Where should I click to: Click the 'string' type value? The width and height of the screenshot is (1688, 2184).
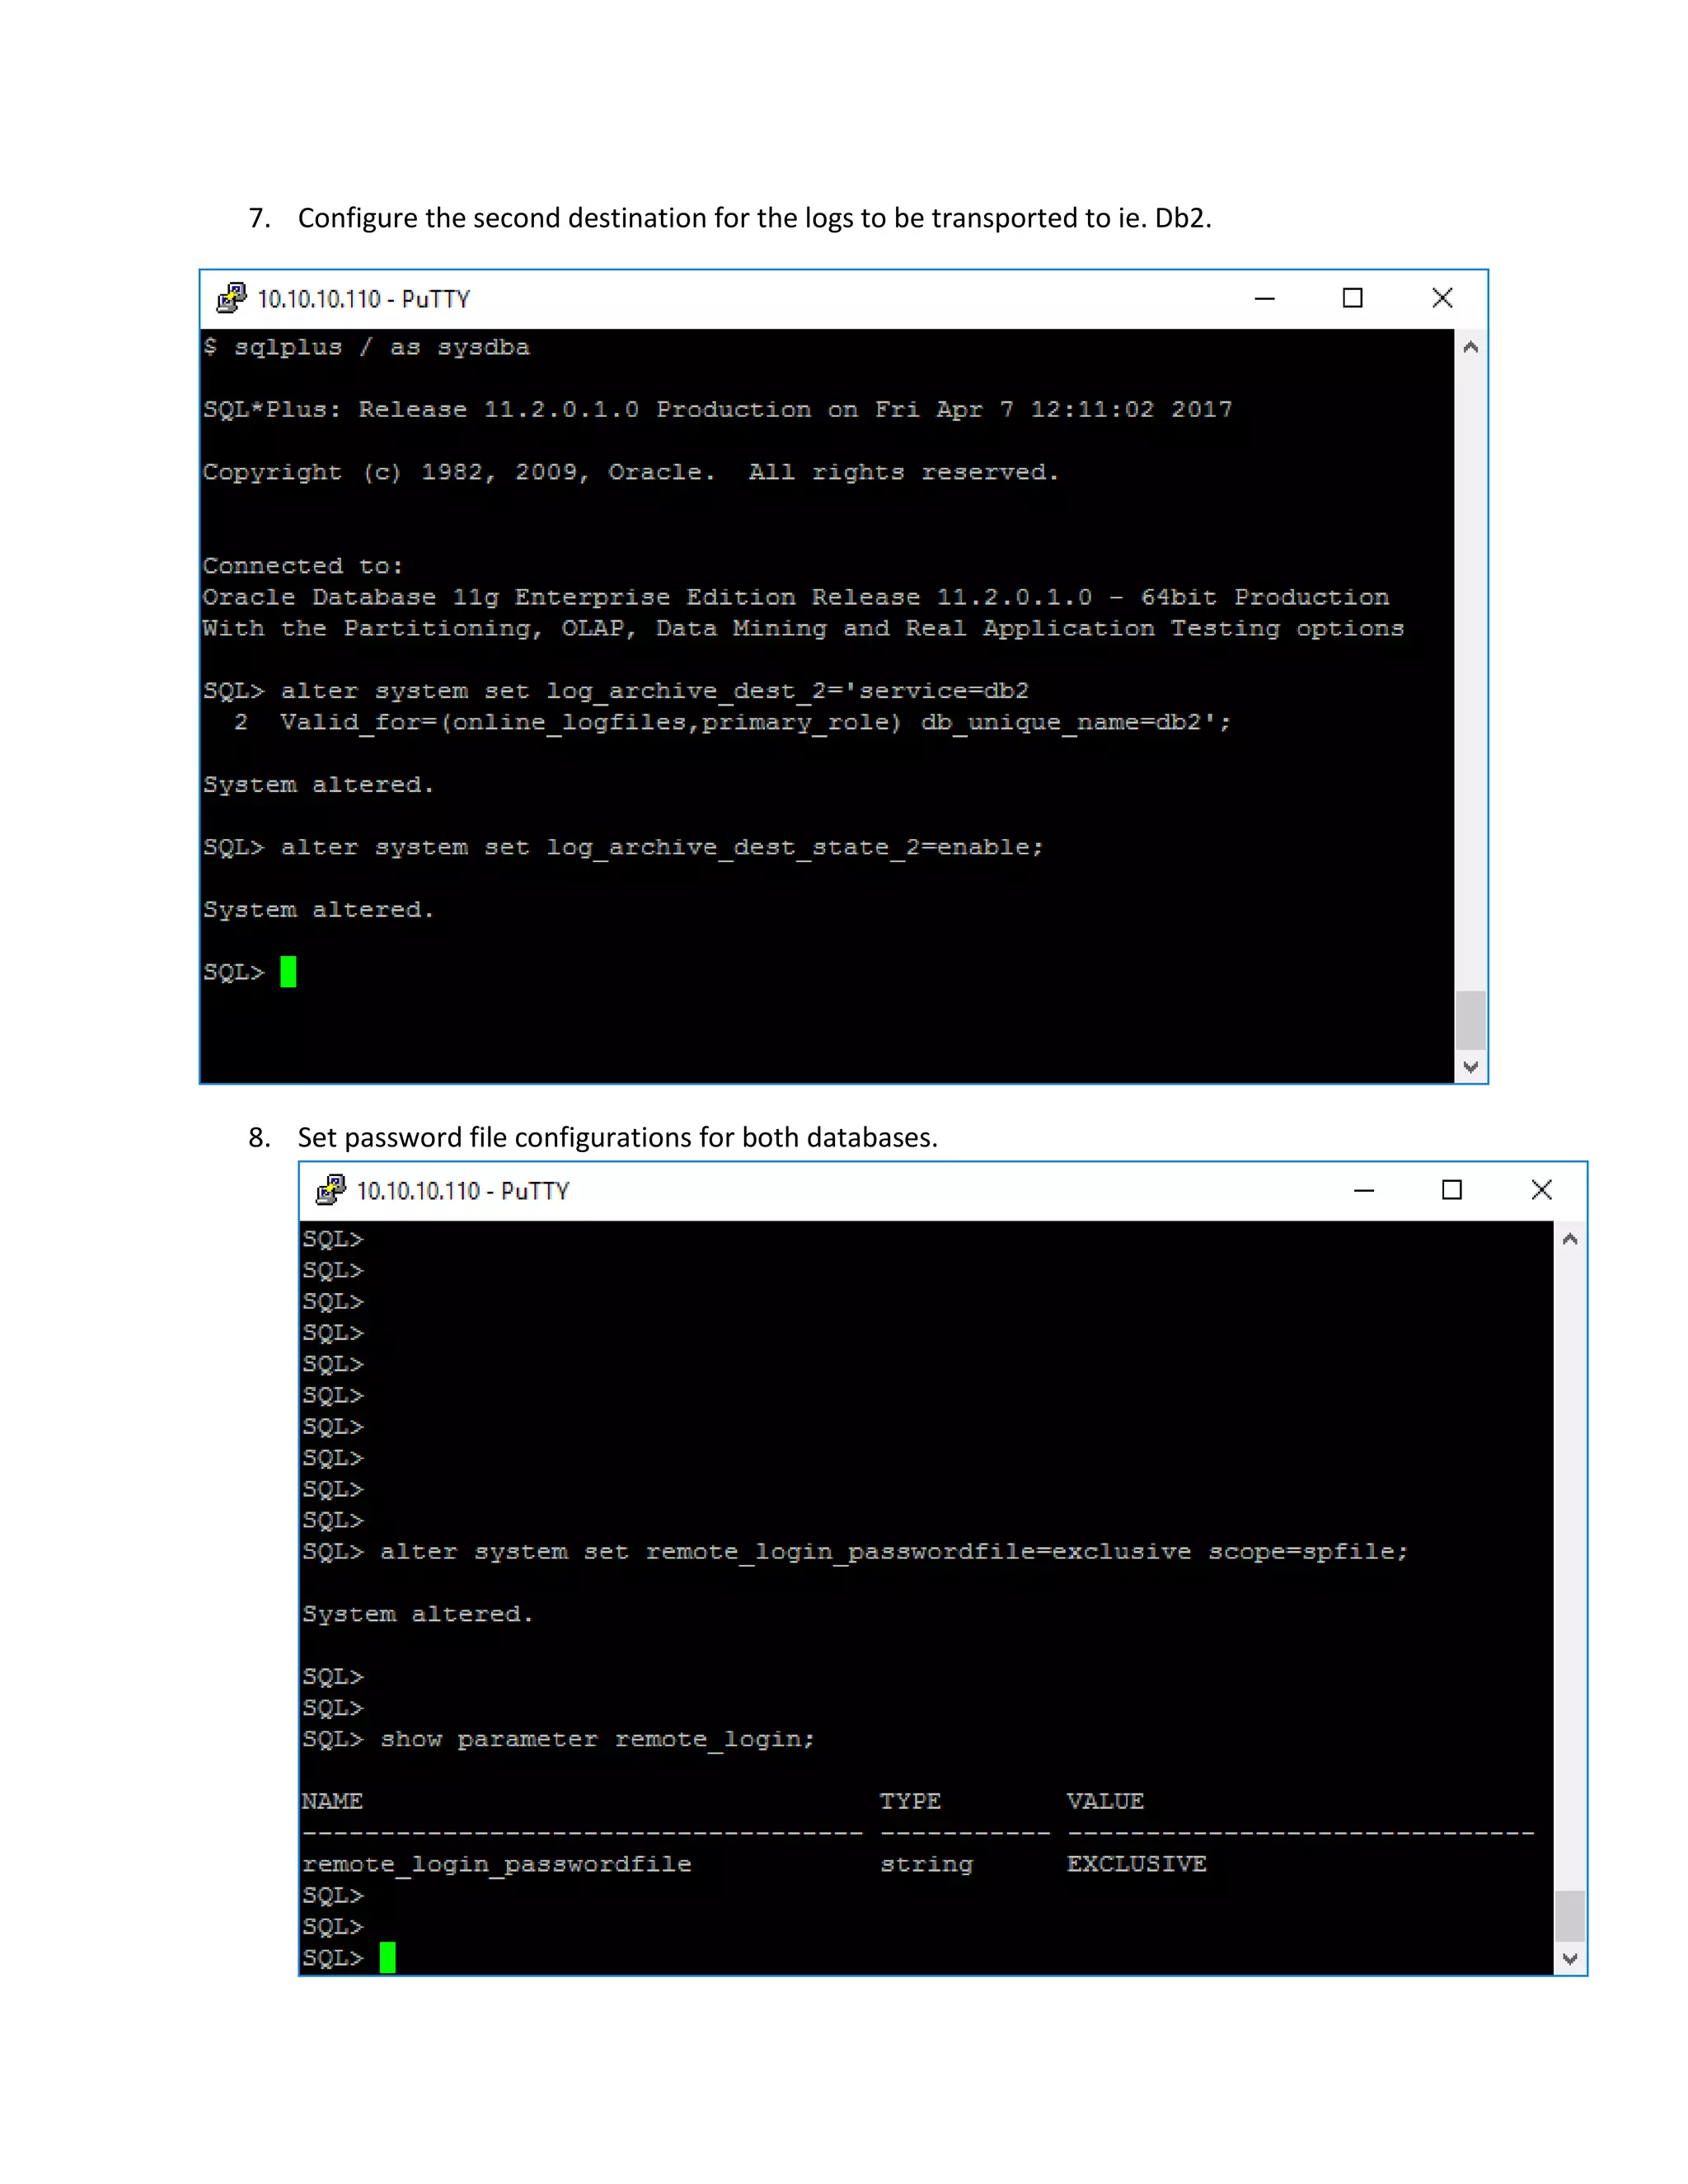tap(926, 1864)
